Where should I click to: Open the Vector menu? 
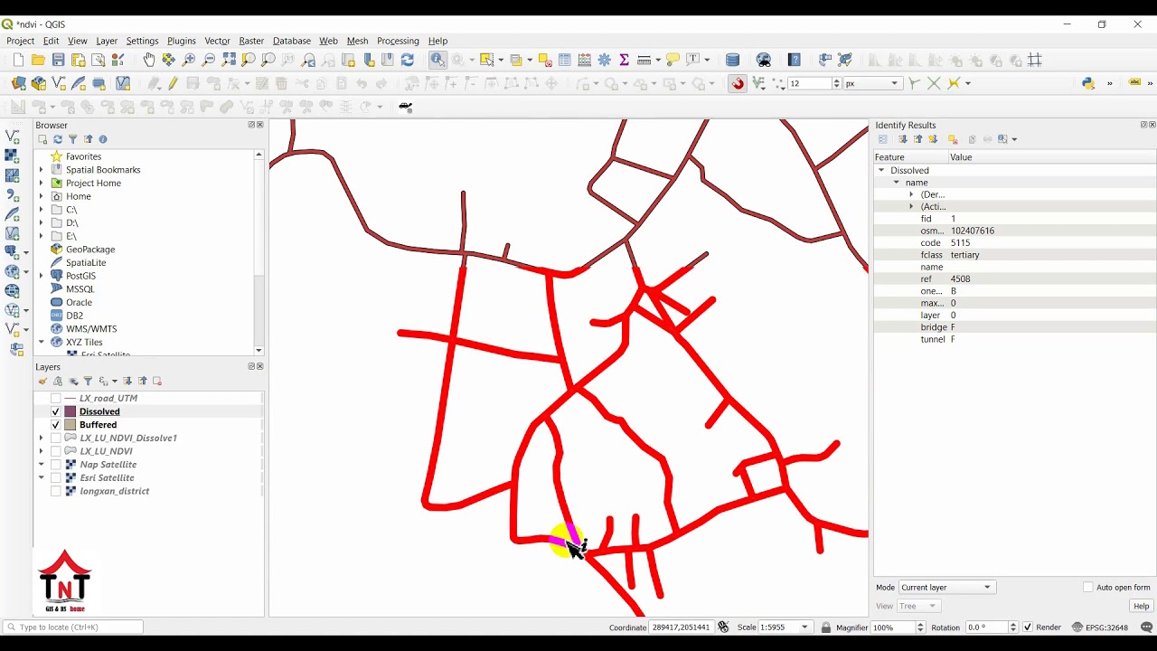point(217,41)
